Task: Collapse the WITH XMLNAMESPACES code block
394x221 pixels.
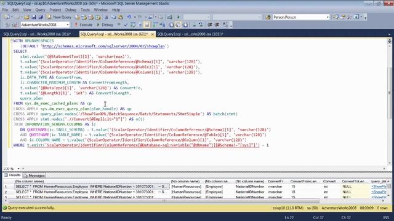Action: [x=11, y=41]
